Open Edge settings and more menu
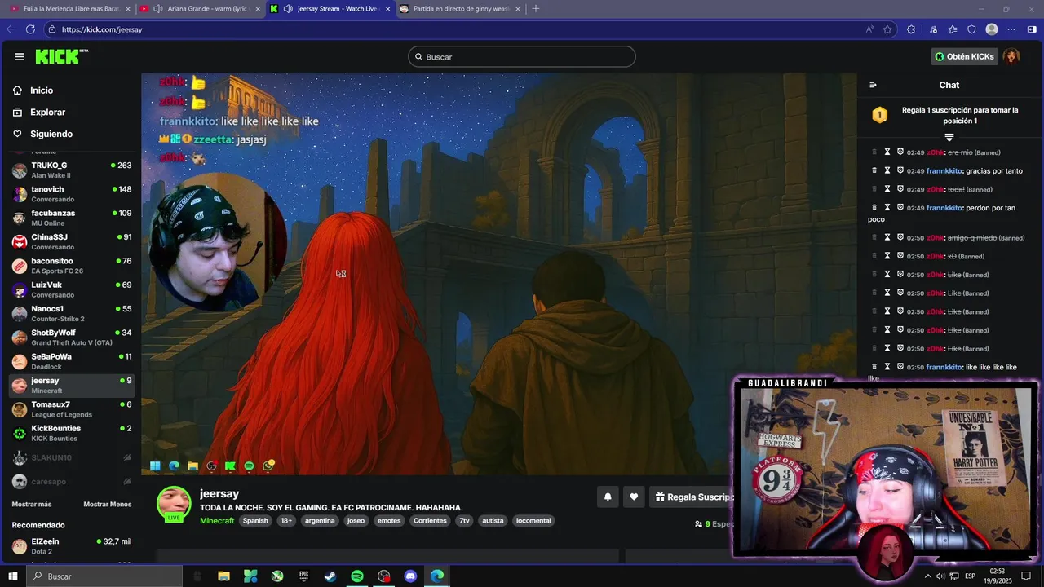The width and height of the screenshot is (1044, 587). 1011,29
